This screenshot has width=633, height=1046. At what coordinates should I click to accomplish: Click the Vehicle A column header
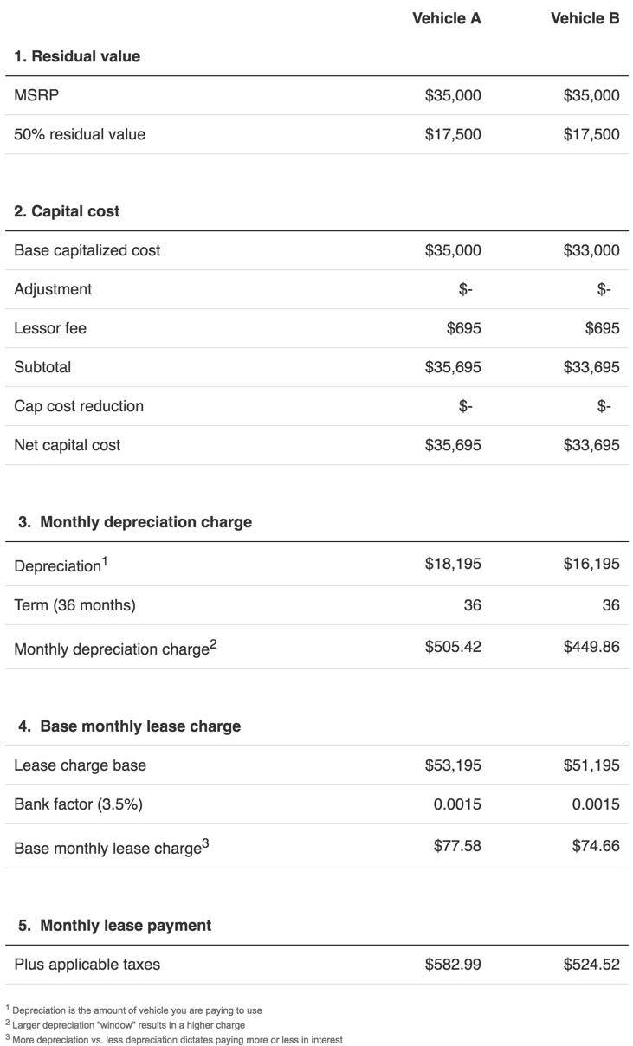pos(446,18)
